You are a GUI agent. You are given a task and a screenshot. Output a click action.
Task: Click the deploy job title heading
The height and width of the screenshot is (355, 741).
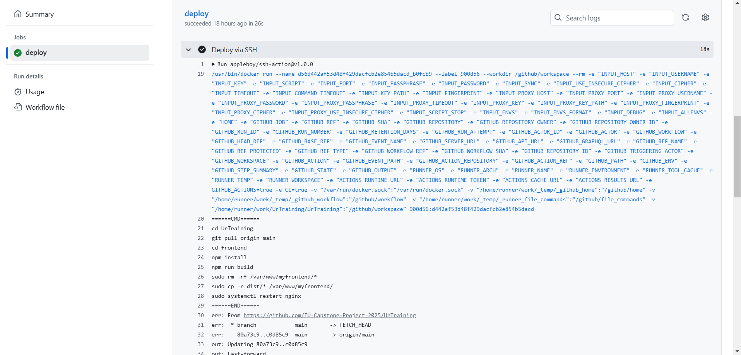click(197, 14)
